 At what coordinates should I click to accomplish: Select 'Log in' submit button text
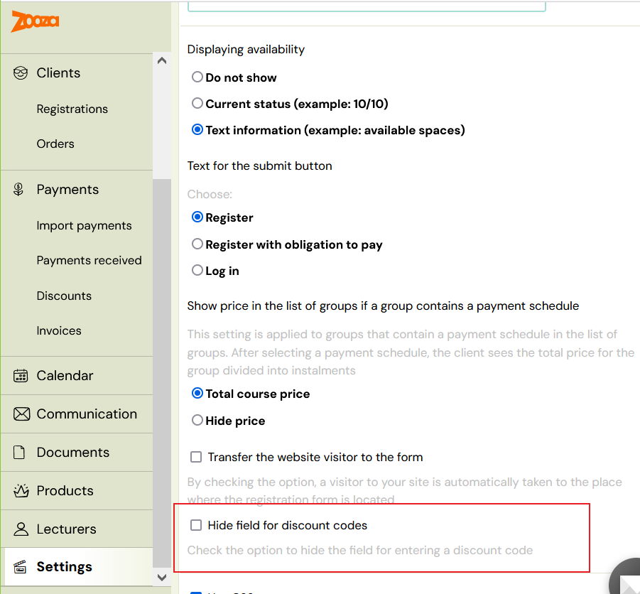197,270
